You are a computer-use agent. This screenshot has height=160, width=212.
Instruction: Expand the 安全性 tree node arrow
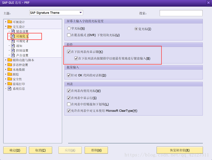[x=6, y=79]
